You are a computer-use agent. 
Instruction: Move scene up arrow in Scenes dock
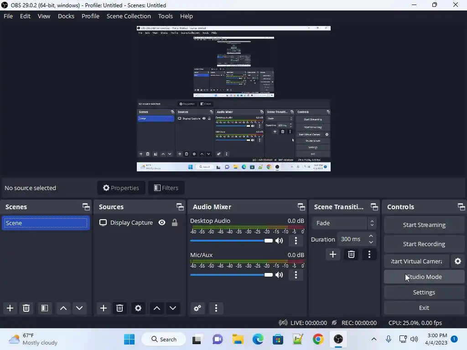tap(63, 308)
